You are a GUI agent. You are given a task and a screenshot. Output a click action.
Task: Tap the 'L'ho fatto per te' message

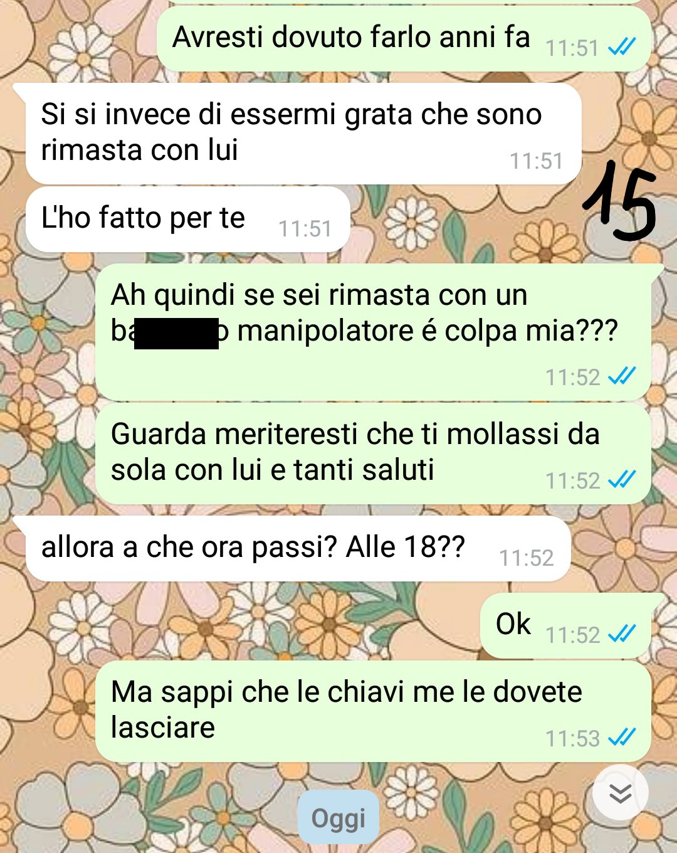(187, 220)
